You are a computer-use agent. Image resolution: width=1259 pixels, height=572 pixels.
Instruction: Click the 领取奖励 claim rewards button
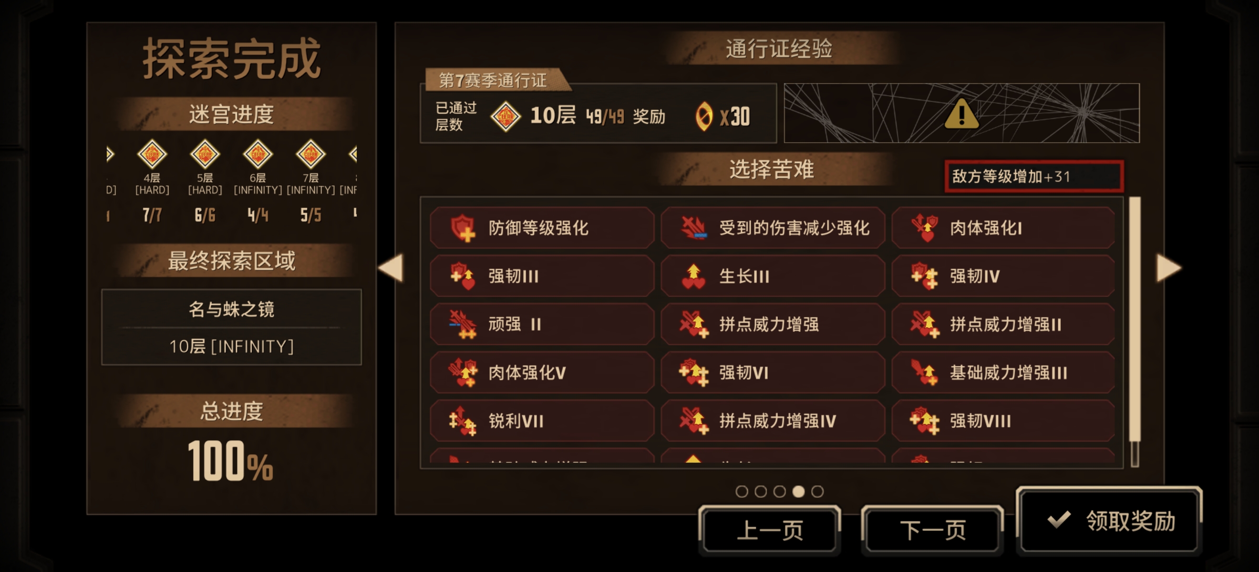(x=1108, y=520)
